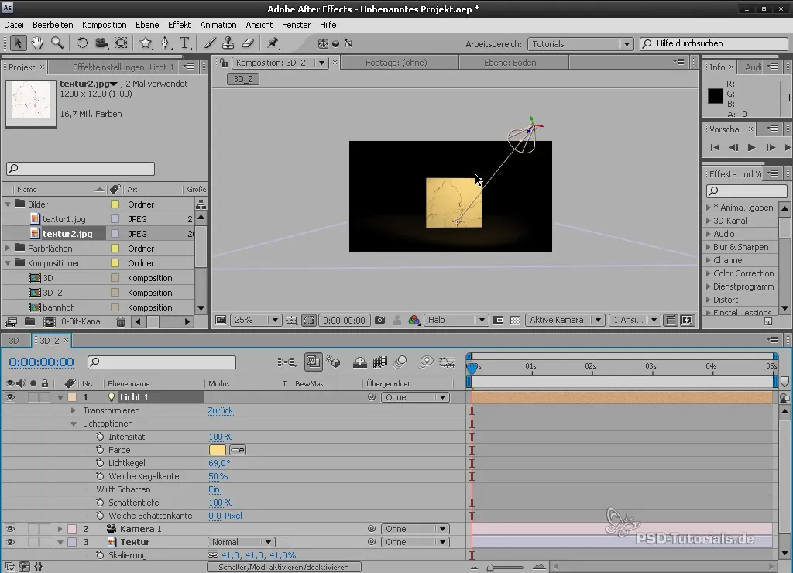Select the Eraser tool

click(x=247, y=43)
